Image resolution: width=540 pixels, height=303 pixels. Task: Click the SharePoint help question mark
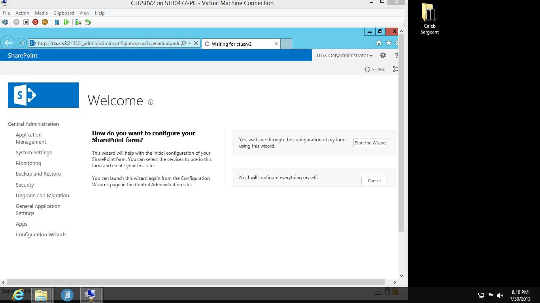click(396, 55)
